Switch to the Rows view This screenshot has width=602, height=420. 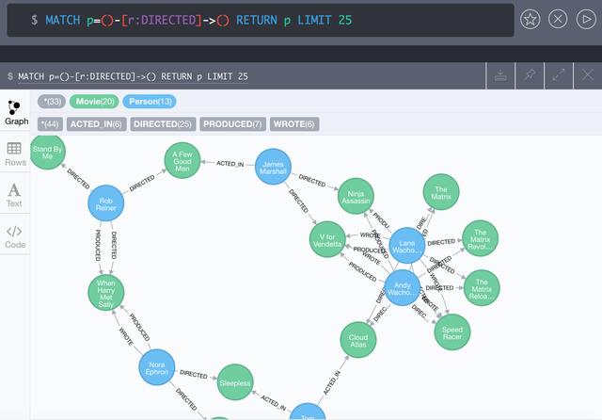tap(15, 153)
